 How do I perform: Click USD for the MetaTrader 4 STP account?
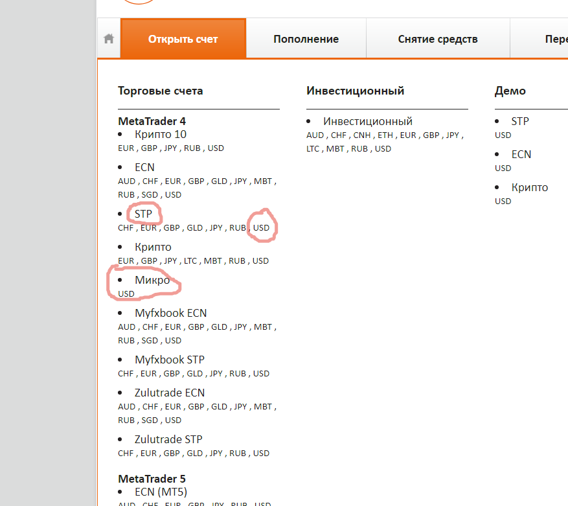261,228
